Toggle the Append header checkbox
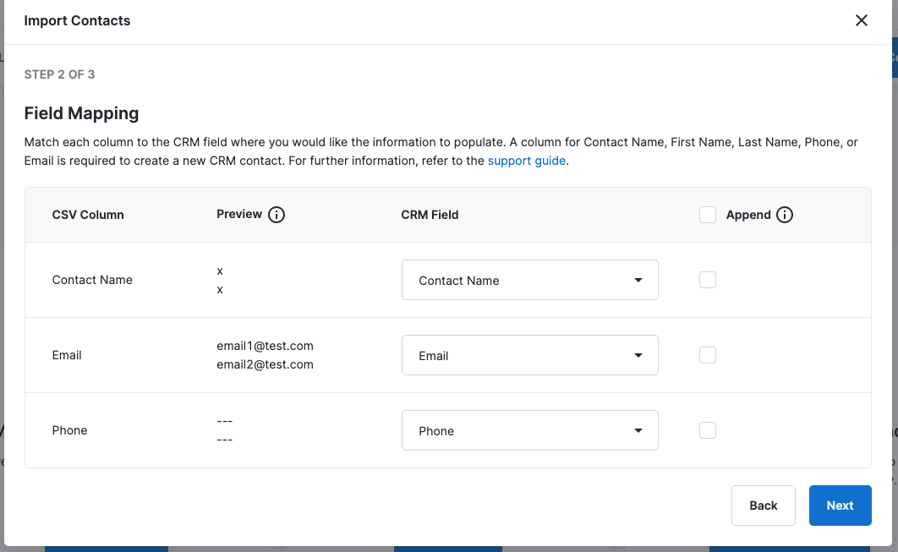898x552 pixels. click(708, 215)
